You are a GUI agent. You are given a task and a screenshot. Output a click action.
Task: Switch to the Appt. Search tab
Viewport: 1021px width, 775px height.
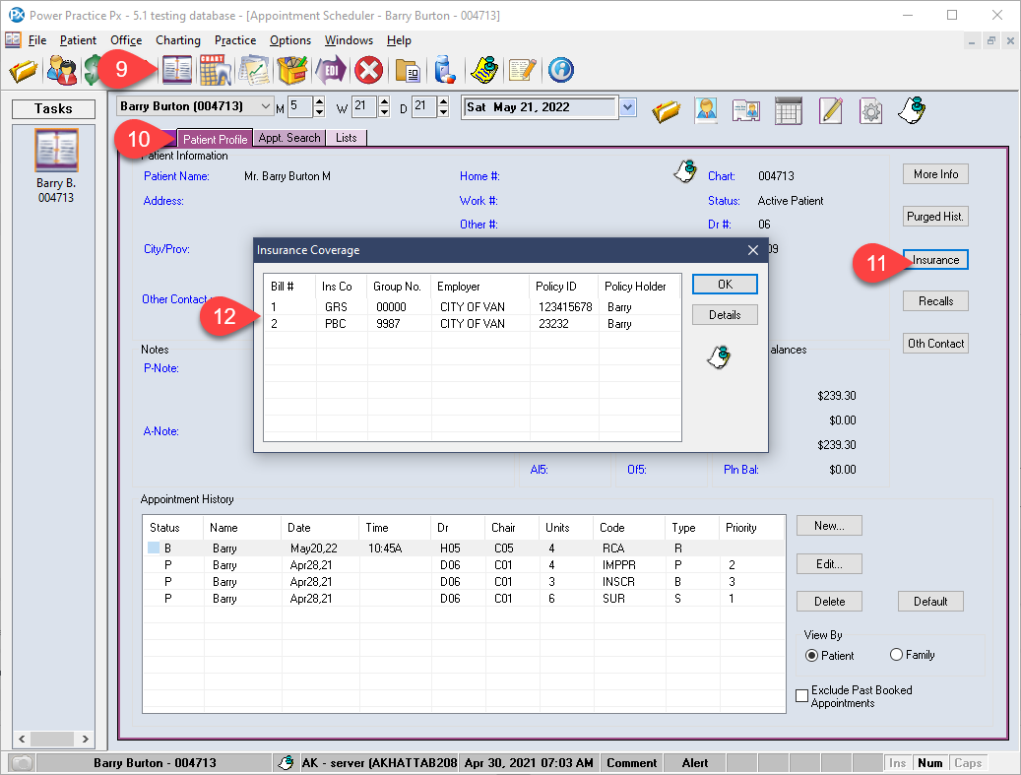point(289,138)
